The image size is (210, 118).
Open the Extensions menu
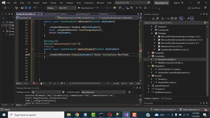coord(89,3)
